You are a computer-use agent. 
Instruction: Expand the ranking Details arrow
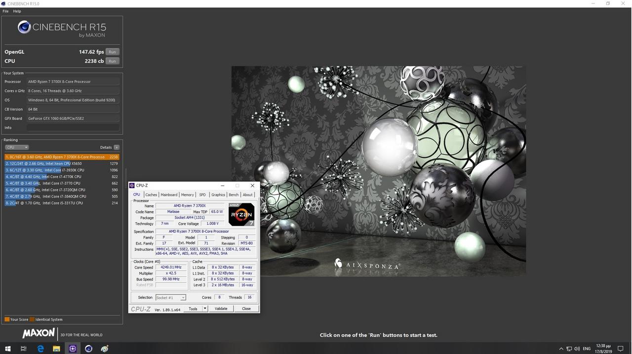click(x=117, y=147)
